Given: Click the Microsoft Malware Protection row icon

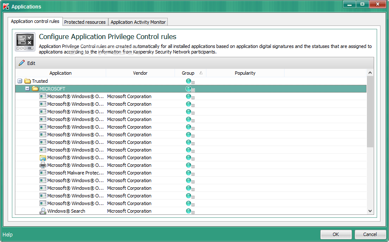Looking at the screenshot, I should (x=43, y=173).
